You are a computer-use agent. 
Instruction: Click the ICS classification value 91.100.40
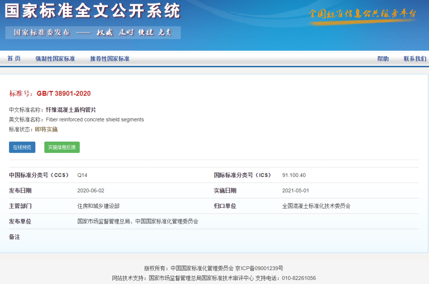tap(294, 175)
